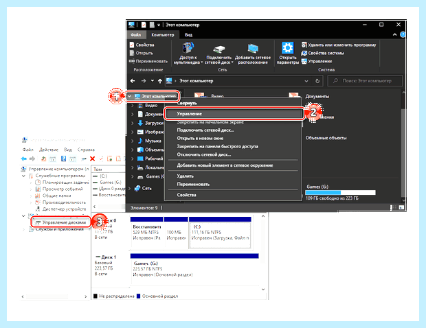426x328 pixels.
Task: Open recent locations dropdown next to Forward
Action: 152,80
